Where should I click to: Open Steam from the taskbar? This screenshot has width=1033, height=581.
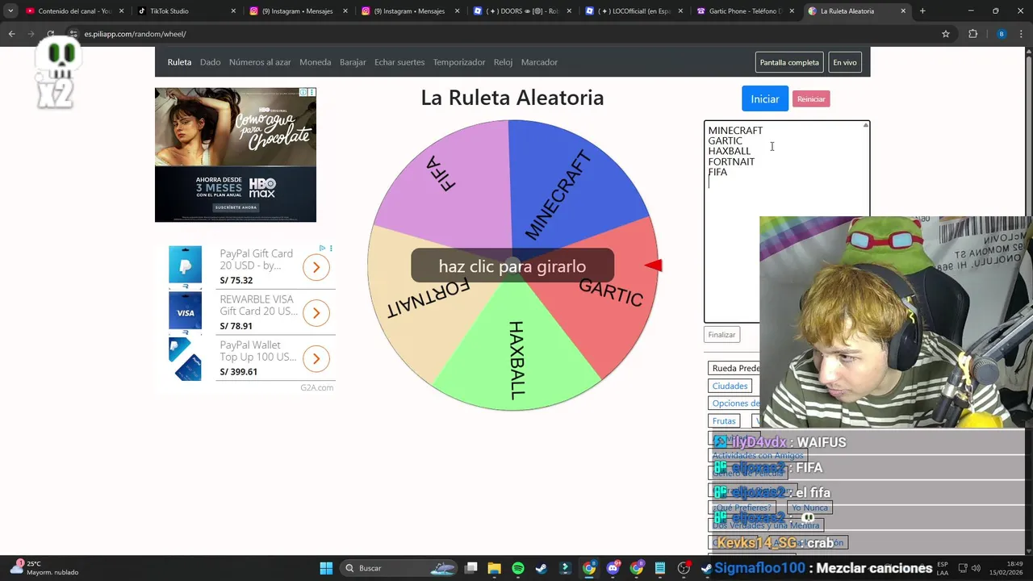542,568
